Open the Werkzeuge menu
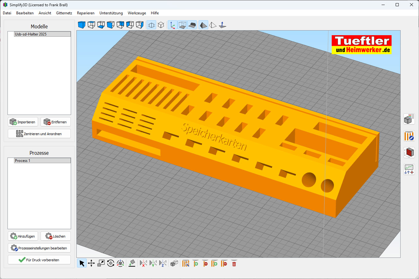This screenshot has height=279, width=419. tap(137, 13)
